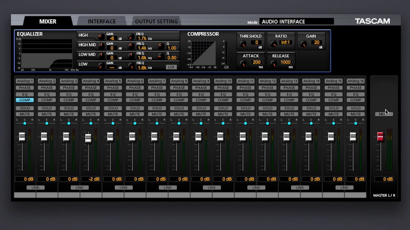This screenshot has height=230, width=410.
Task: Click the compressor RELEASE knob
Action: pyautogui.click(x=273, y=64)
